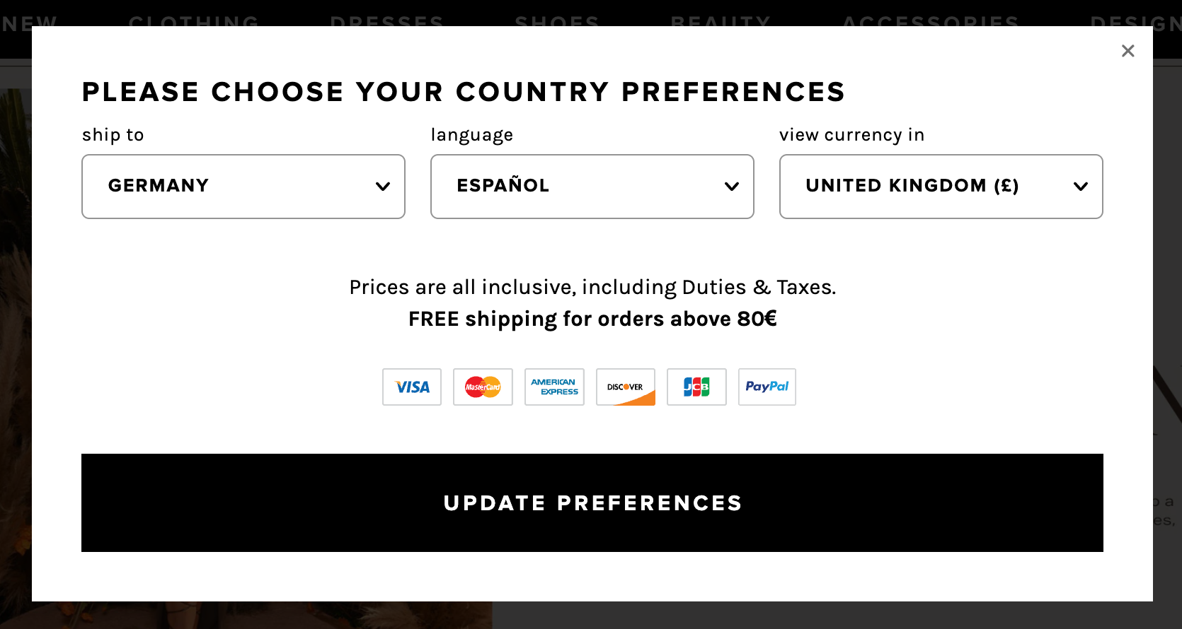
Task: Click the JCB payment icon
Action: [x=696, y=387]
